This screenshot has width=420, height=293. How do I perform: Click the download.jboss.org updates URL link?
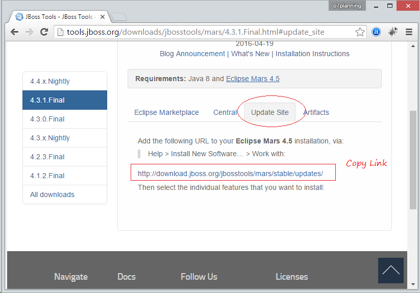(230, 174)
